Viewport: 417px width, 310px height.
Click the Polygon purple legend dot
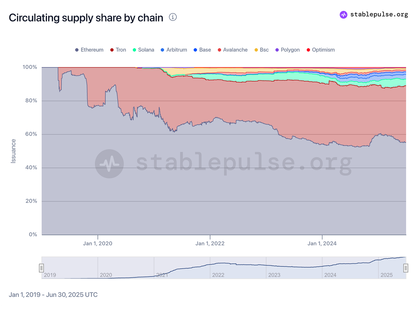point(277,50)
